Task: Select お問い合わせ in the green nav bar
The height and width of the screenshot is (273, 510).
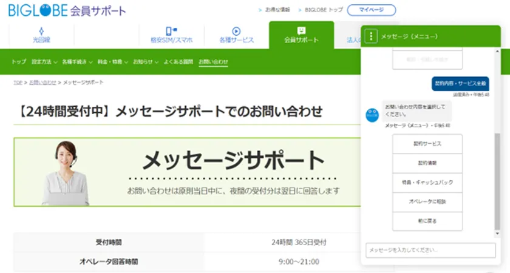Action: coord(213,62)
